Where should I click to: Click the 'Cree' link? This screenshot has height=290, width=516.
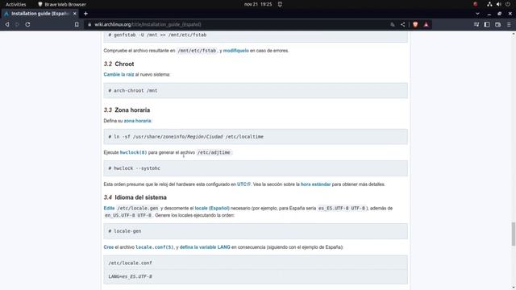click(x=109, y=247)
